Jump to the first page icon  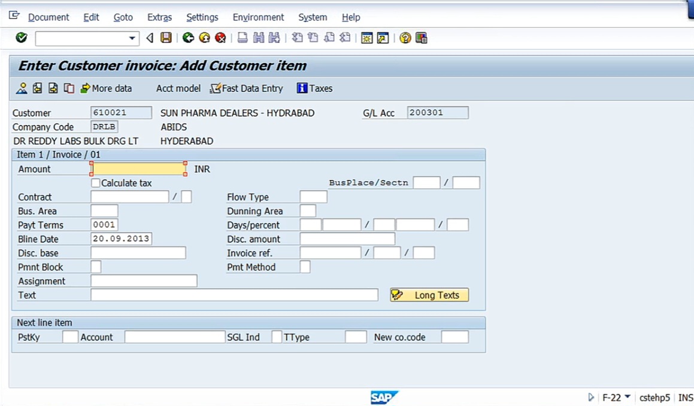click(x=298, y=38)
